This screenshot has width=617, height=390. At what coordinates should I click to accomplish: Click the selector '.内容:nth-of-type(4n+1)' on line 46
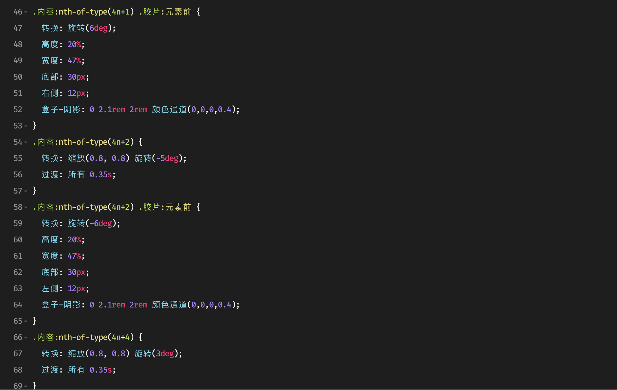point(83,12)
